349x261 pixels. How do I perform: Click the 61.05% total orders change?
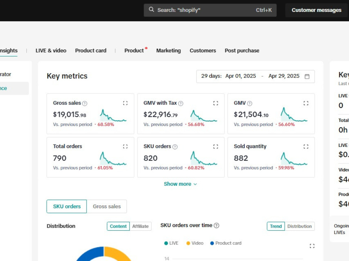tap(105, 168)
